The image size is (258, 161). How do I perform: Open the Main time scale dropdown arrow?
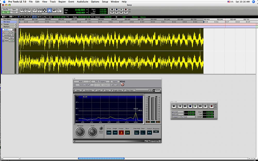(87, 10)
